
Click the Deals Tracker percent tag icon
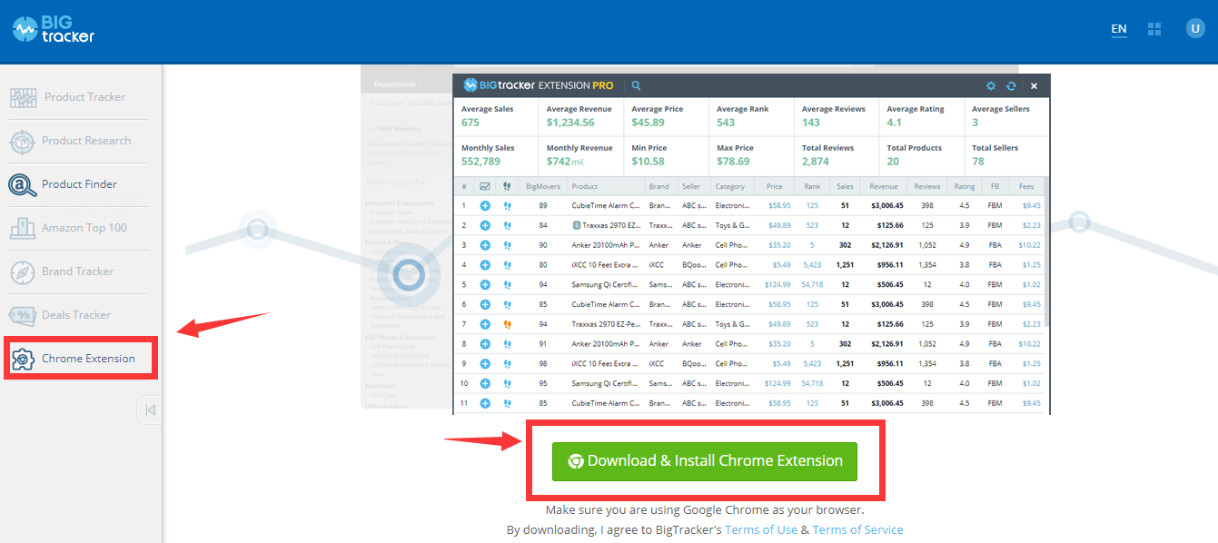(23, 315)
